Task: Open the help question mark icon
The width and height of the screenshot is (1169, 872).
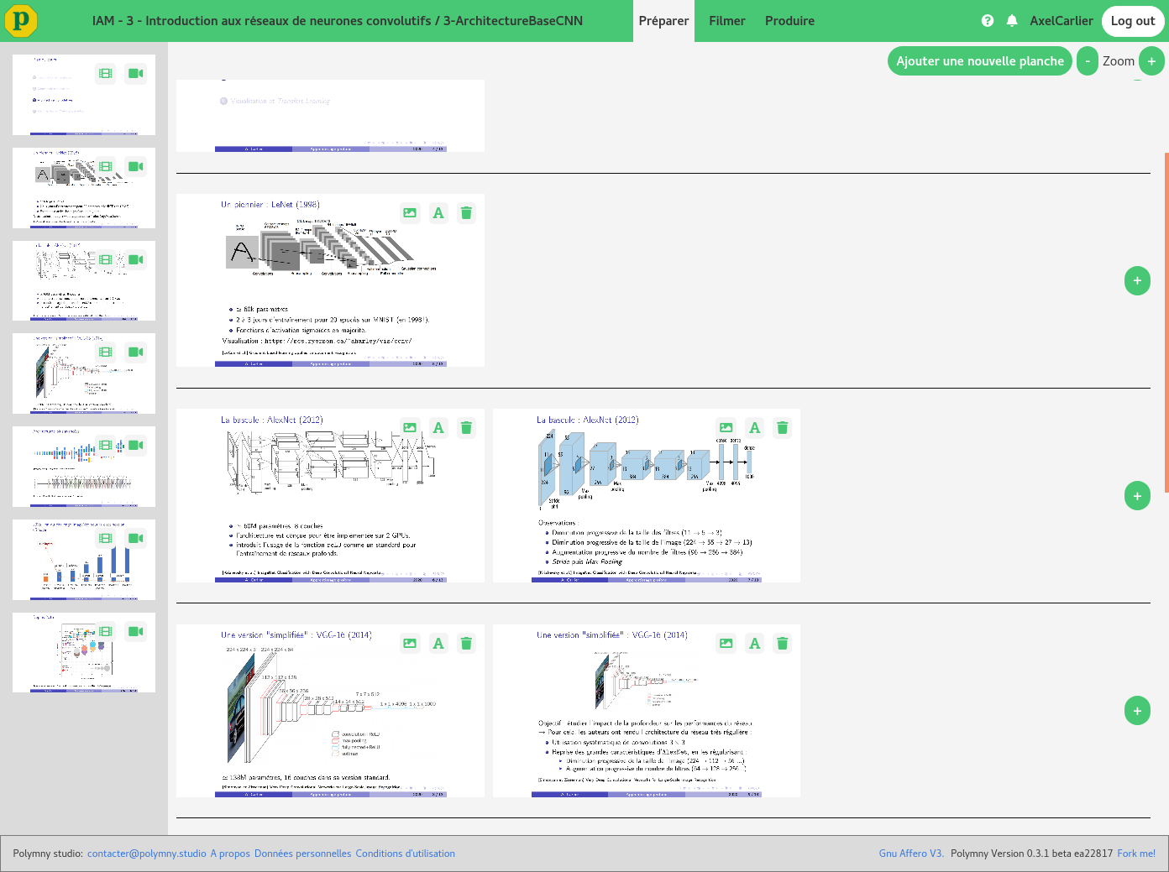Action: [988, 21]
